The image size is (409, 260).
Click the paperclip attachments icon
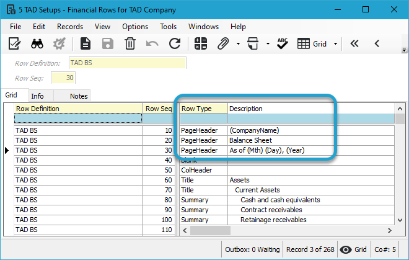(223, 43)
